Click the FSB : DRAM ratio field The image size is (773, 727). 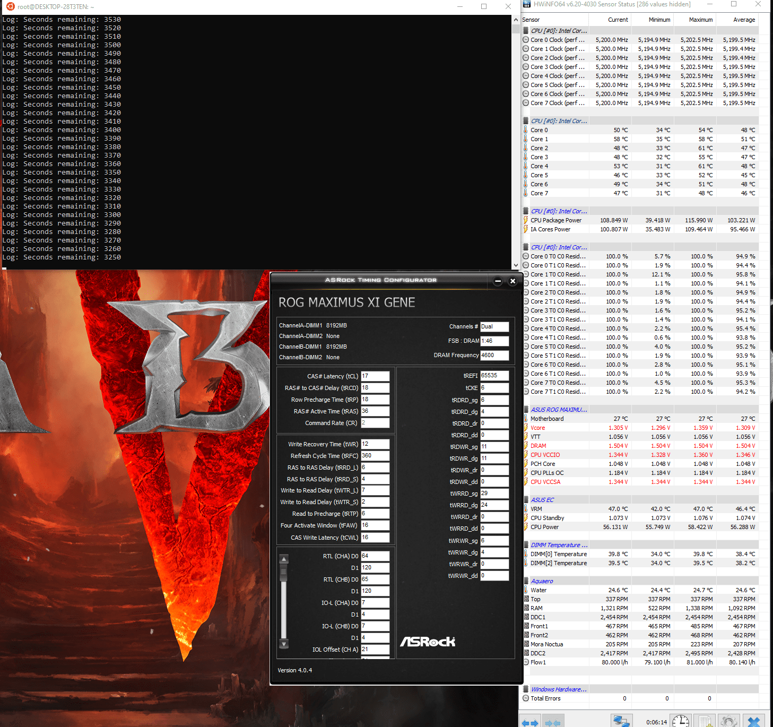click(x=494, y=341)
